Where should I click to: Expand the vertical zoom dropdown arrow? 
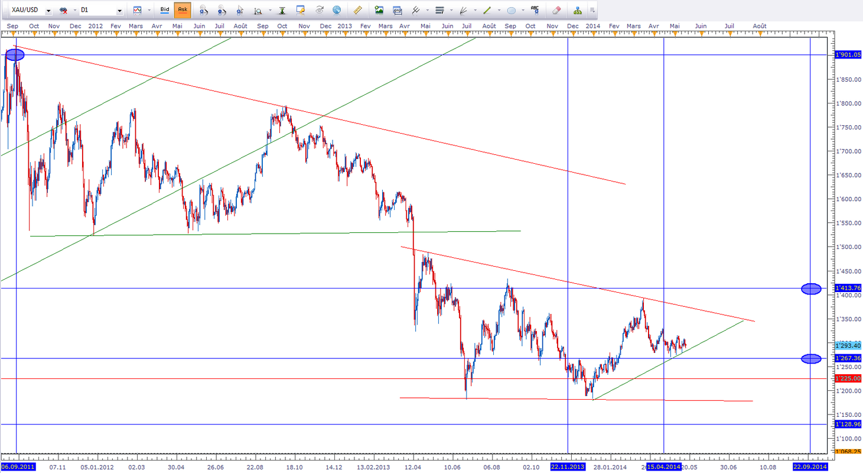click(x=270, y=11)
